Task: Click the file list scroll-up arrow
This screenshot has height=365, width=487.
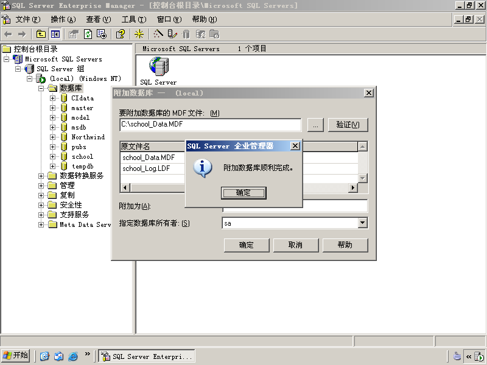Action: pos(362,146)
